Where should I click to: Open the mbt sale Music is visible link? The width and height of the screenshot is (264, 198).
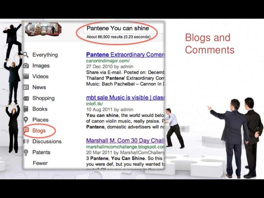point(125,98)
